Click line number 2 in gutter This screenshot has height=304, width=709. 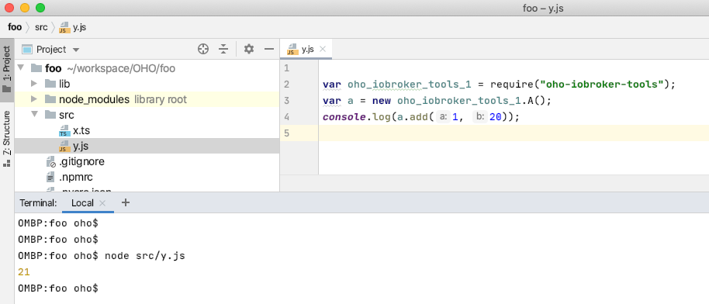(287, 84)
